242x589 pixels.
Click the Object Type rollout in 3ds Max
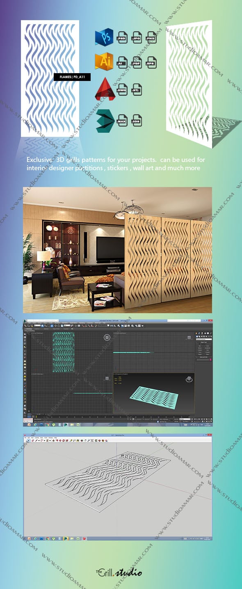coord(204,342)
